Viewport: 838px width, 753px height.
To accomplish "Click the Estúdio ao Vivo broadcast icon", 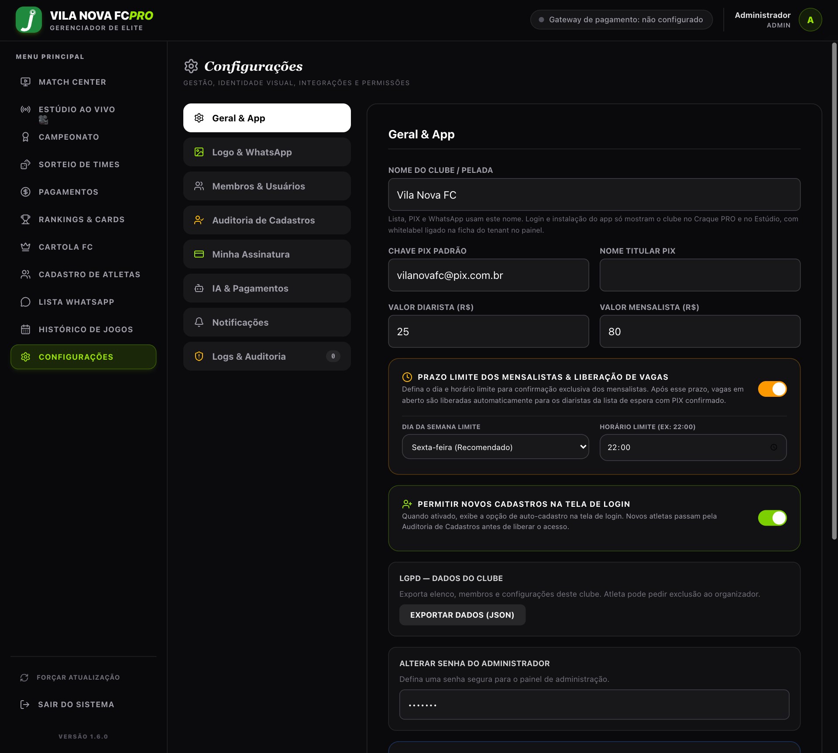I will point(25,110).
